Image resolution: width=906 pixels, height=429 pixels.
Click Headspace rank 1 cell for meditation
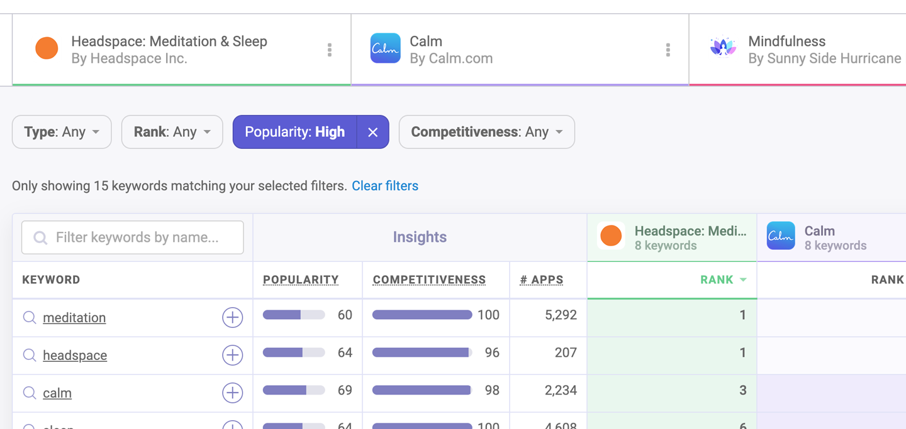coord(672,318)
